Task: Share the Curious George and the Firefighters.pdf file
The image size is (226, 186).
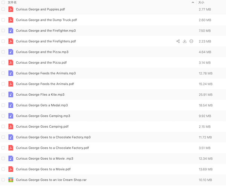Action: click(x=178, y=41)
